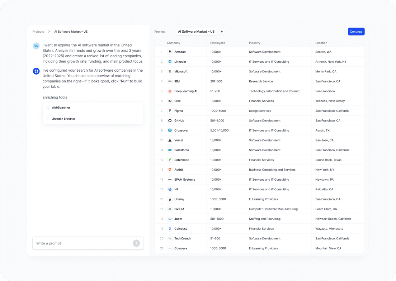This screenshot has height=281, width=396.
Task: Click the GitHub octocat logo icon
Action: pyautogui.click(x=170, y=120)
